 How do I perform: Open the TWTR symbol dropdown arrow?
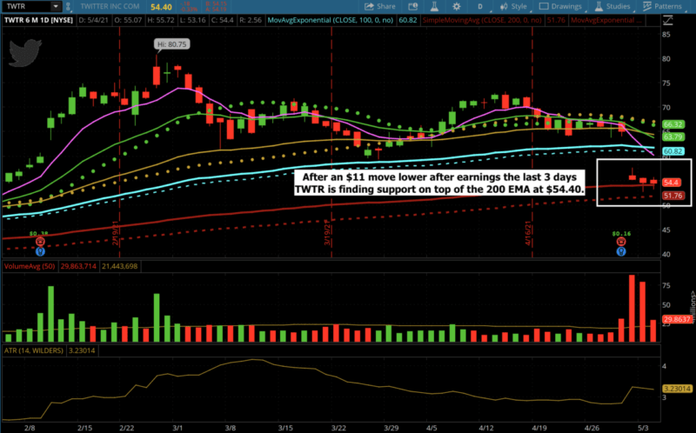click(x=56, y=6)
